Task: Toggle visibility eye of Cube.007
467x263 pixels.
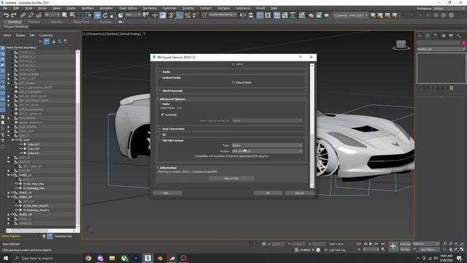Action: click(21, 145)
